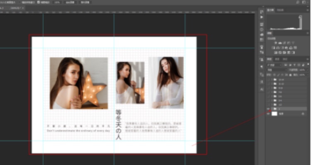The width and height of the screenshot is (311, 165).
Task: Click the lock icon on Background layer
Action: [x=303, y=114]
